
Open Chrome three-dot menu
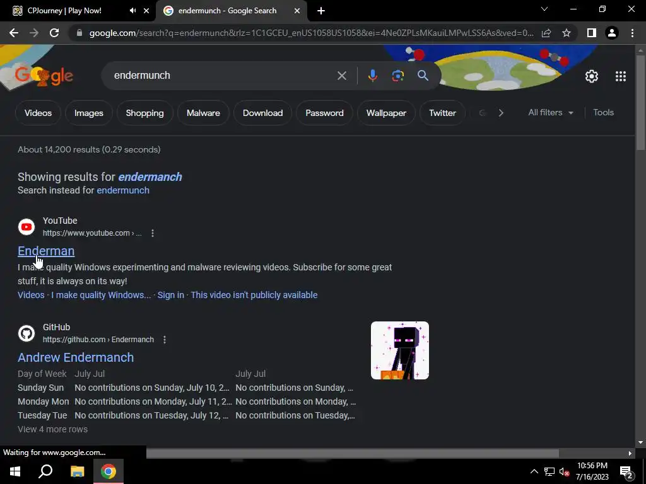tap(632, 33)
